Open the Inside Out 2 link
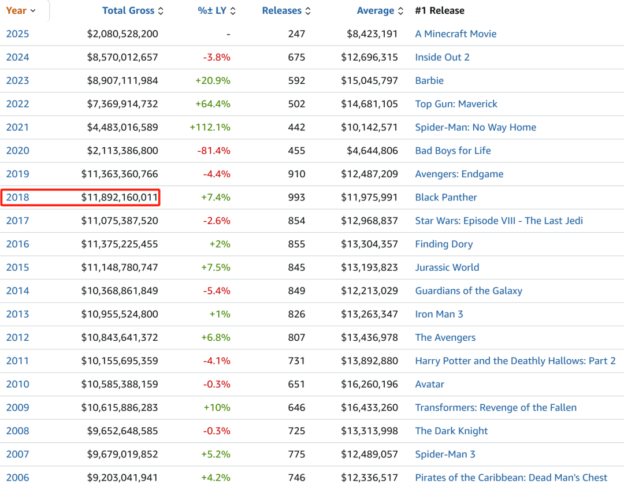Viewport: 624px width, 488px height. tap(442, 57)
